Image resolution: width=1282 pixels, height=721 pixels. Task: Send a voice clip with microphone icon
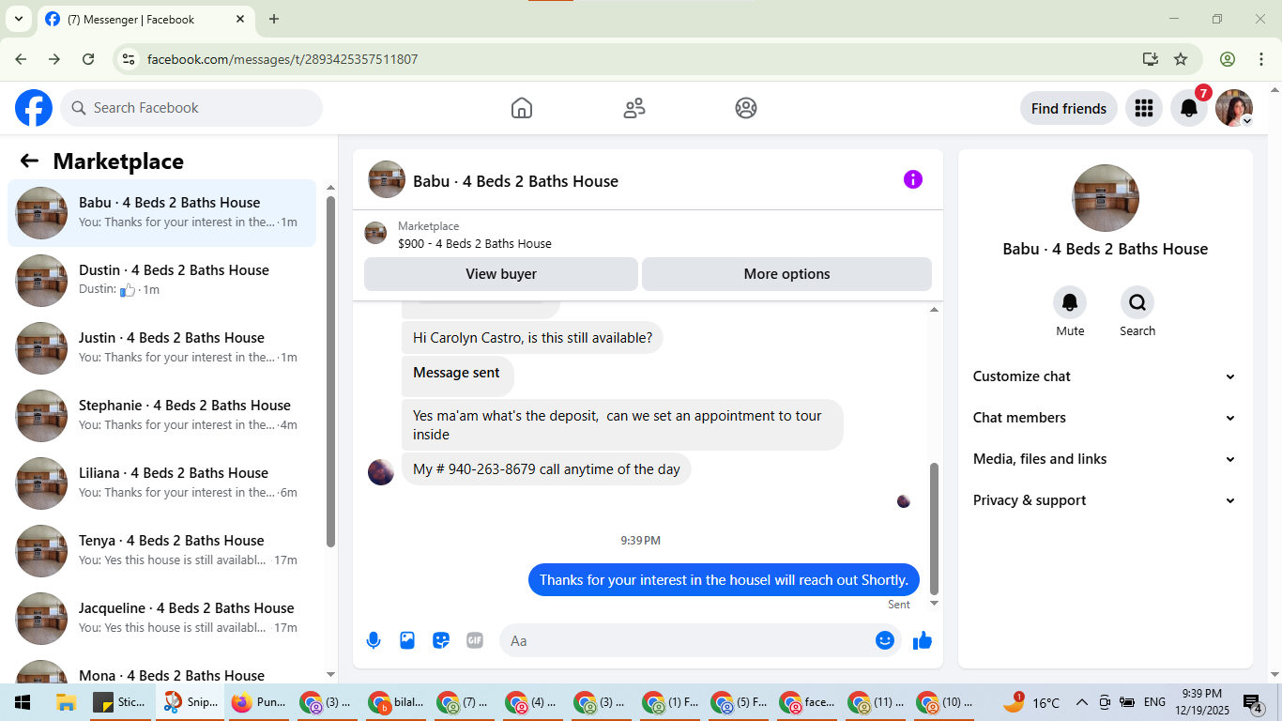[x=374, y=640]
